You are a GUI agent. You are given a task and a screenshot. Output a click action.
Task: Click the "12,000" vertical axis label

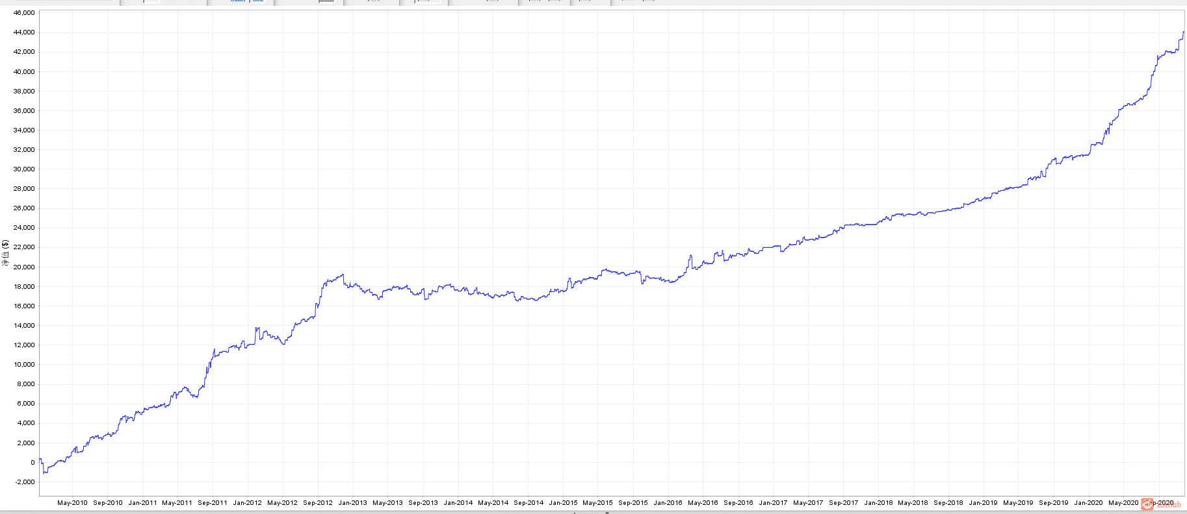(x=24, y=345)
